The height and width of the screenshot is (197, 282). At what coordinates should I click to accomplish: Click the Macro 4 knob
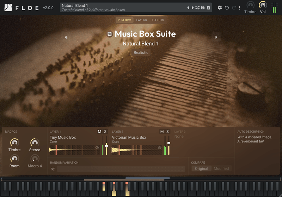click(x=35, y=159)
